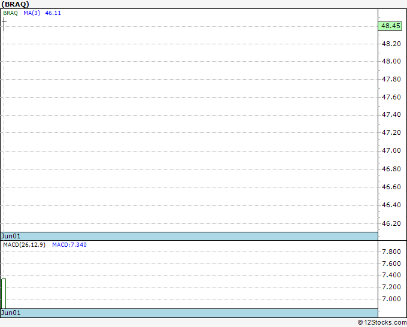Click the 7.600 MACD axis label
This screenshot has height=327, width=407.
click(391, 264)
